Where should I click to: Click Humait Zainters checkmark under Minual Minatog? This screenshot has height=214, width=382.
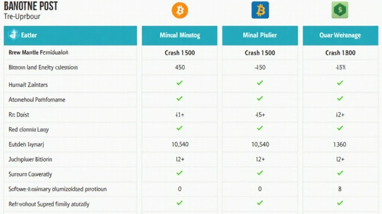coord(179,83)
